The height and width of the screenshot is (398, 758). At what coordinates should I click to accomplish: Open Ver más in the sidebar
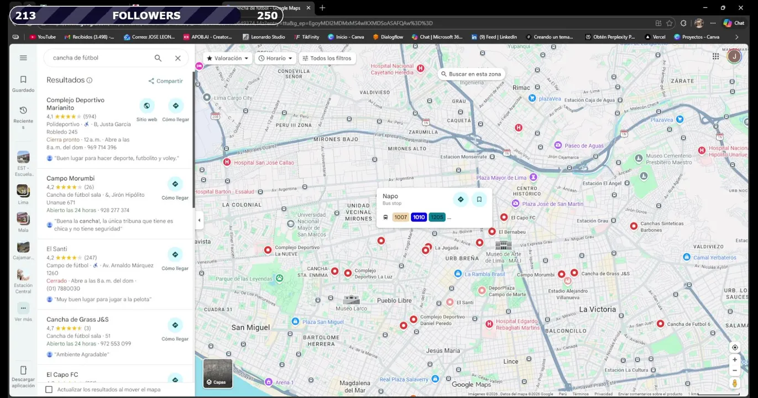click(x=23, y=312)
